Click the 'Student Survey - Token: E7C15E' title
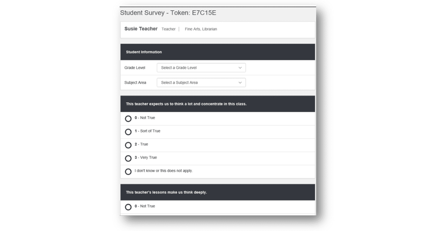 click(168, 13)
